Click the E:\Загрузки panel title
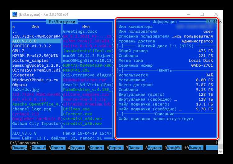This screenshot has width=233, height=164. coord(62,22)
